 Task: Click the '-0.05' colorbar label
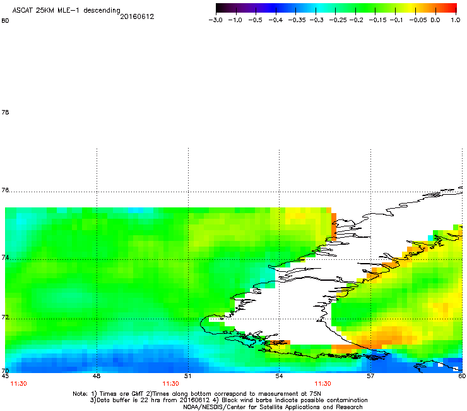point(418,20)
